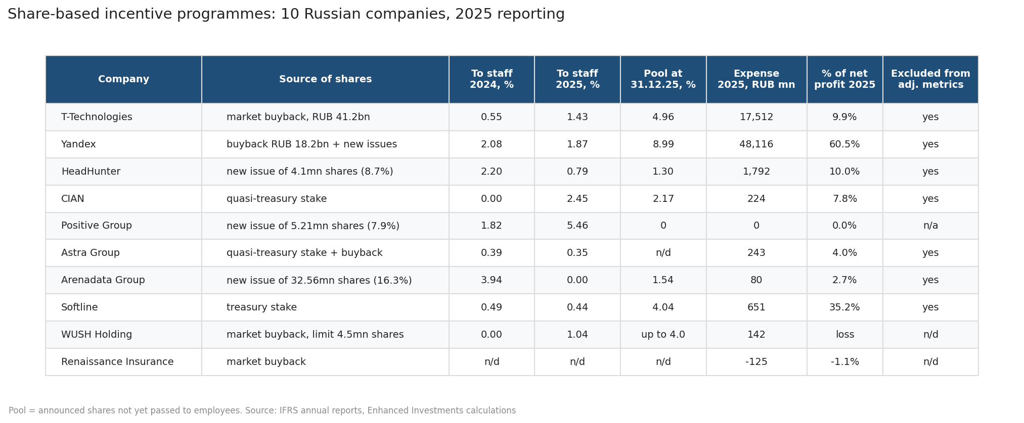Select the 'Softline' company cell

(123, 307)
